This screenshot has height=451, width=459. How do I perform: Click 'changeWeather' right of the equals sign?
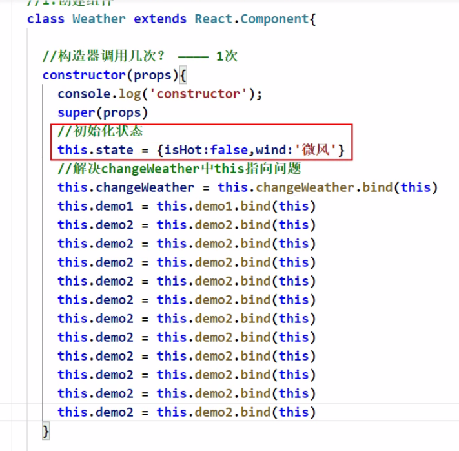click(x=305, y=188)
